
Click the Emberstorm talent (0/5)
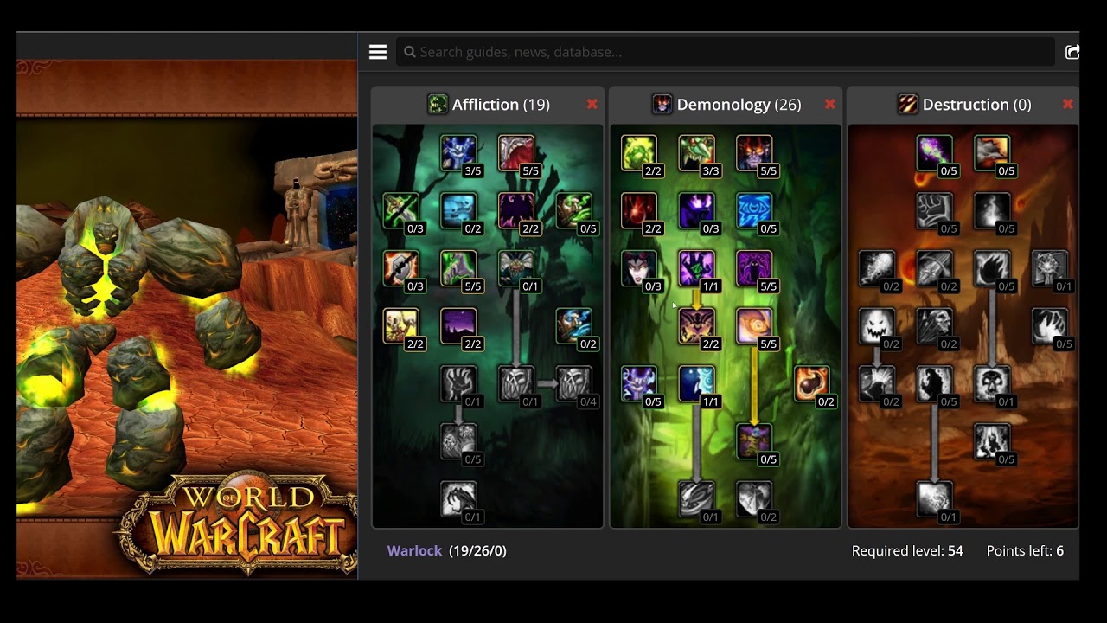coord(992,441)
